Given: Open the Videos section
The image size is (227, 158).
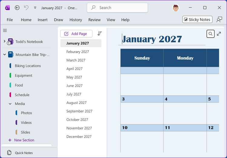Looking at the screenshot, I should 26,123.
